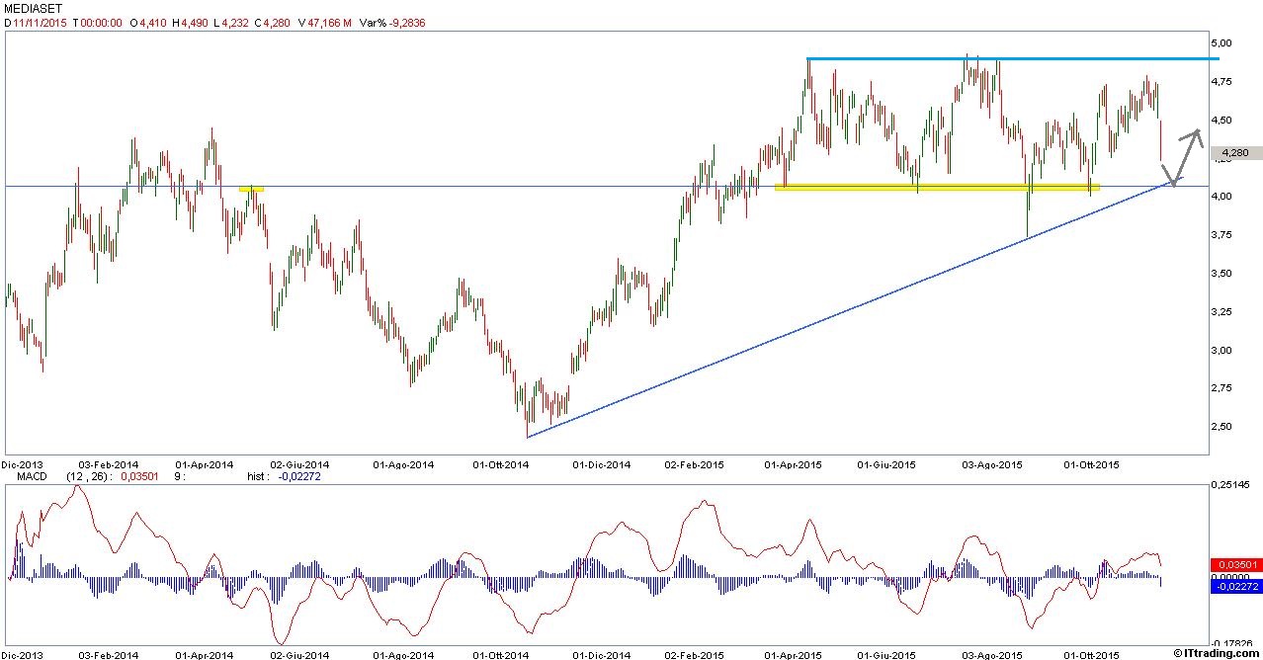This screenshot has height=660, width=1263.
Task: Click the 01-Ott-2014 date axis label
Action: 501,464
